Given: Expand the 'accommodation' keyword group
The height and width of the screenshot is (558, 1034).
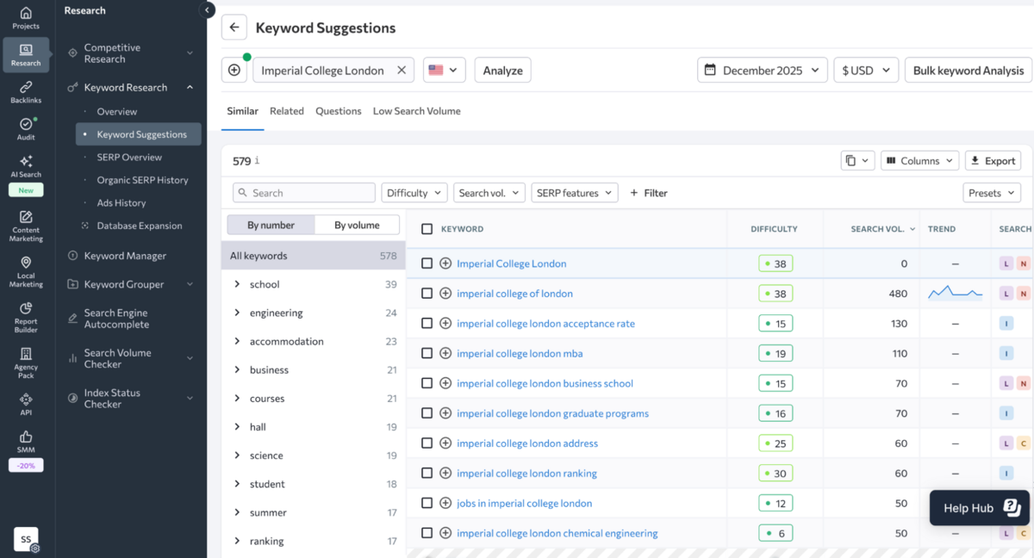Looking at the screenshot, I should point(237,341).
